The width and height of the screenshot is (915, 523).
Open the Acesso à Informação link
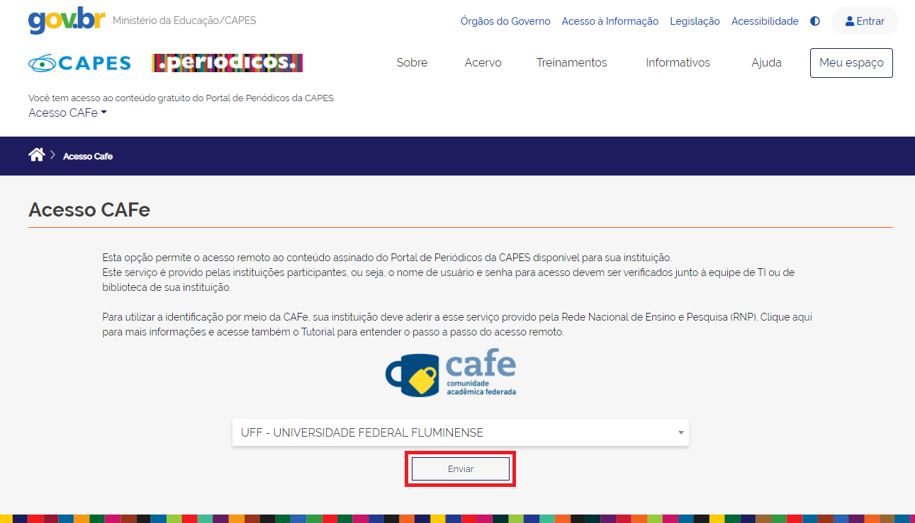[610, 21]
